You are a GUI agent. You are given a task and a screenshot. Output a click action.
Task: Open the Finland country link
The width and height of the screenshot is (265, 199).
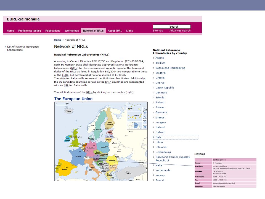160,102
